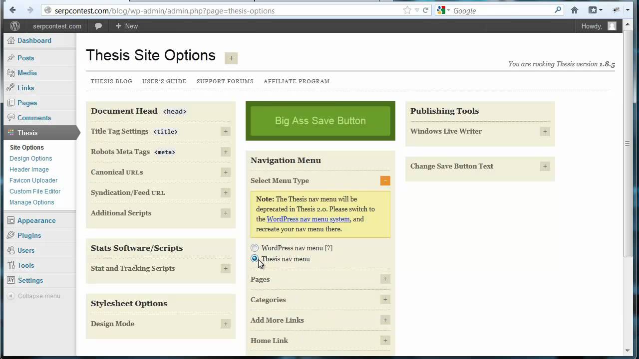Image resolution: width=639 pixels, height=359 pixels.
Task: Expand Canonical URLs section
Action: [x=226, y=173]
